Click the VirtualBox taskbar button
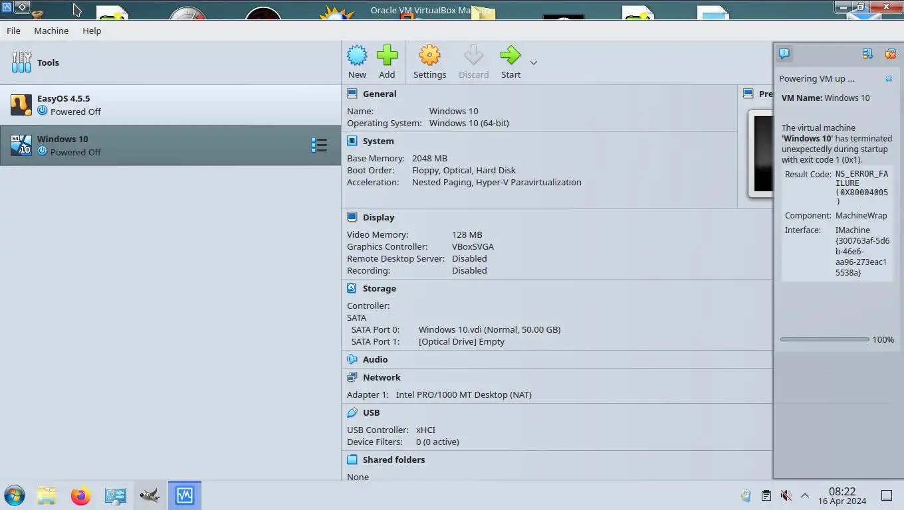 pos(184,495)
